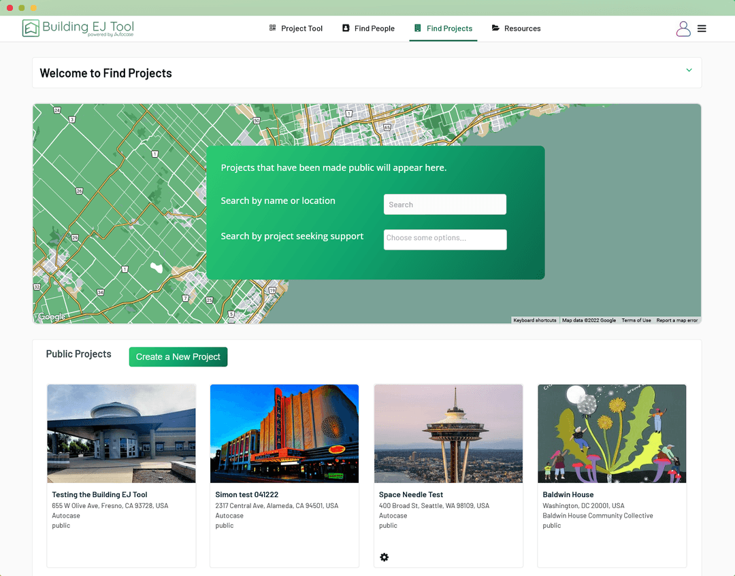Click the project Search input field
Screen dimensions: 735x576
coord(444,204)
